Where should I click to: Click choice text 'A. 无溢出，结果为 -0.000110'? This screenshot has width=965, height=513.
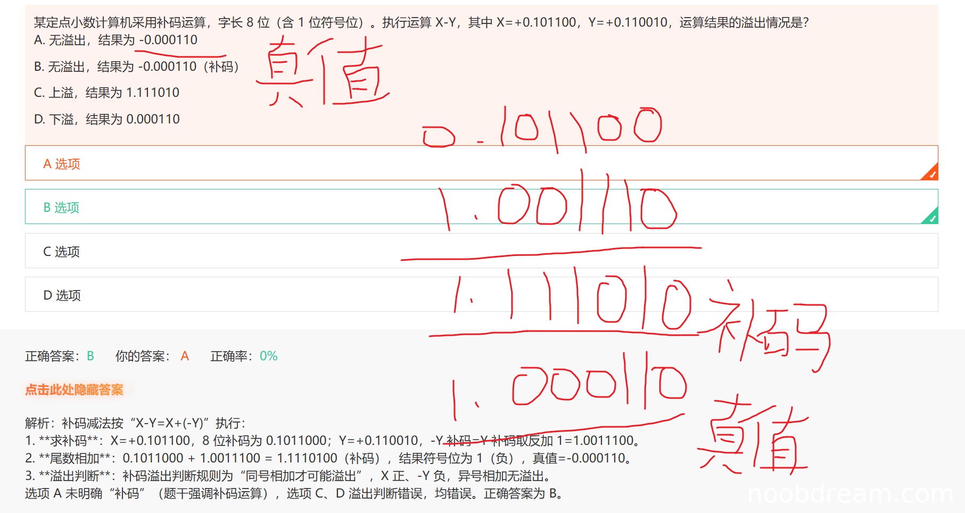point(116,40)
